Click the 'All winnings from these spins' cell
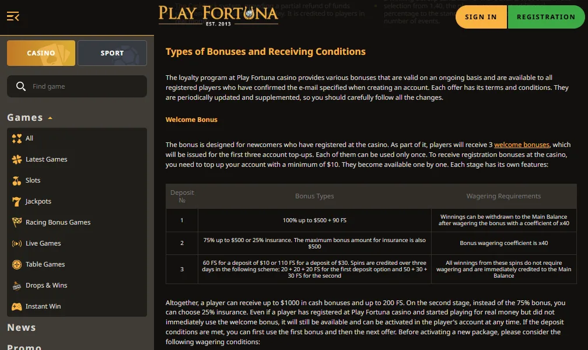 (503, 269)
